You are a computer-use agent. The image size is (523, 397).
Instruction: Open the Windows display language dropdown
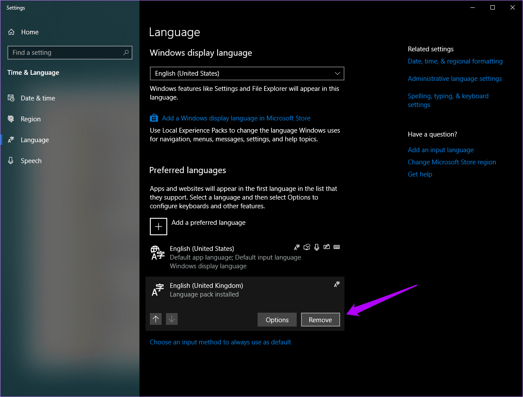247,73
